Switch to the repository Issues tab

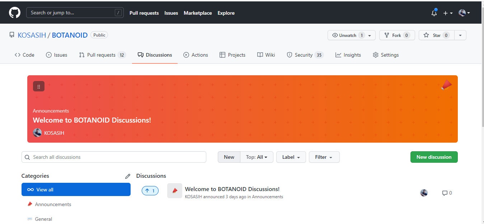(57, 55)
